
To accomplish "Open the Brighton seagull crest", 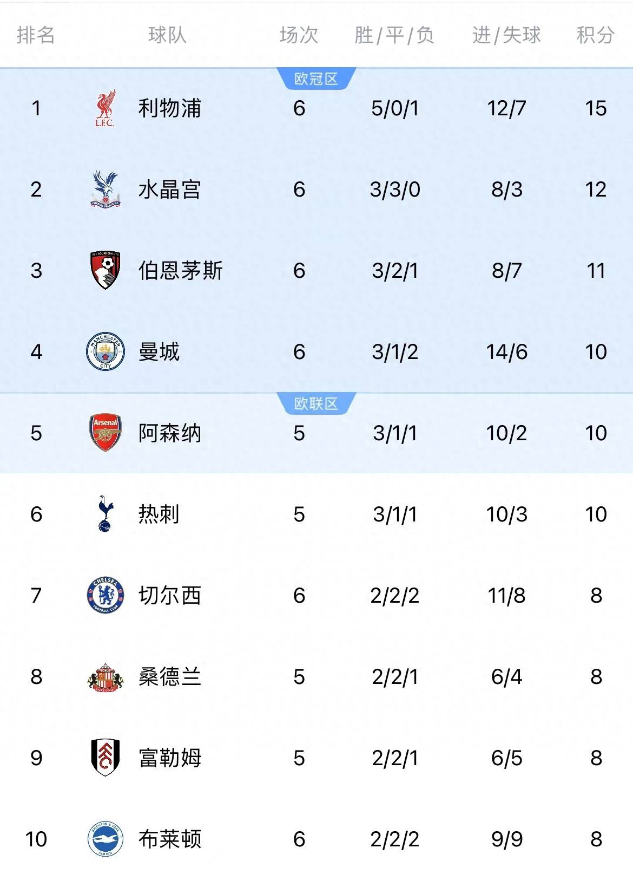I will point(105,839).
